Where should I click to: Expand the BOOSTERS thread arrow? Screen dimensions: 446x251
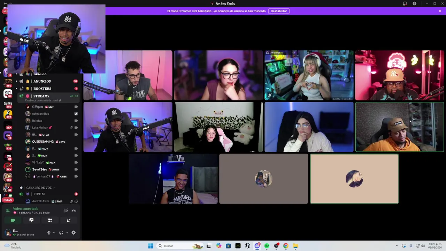(x=16, y=89)
